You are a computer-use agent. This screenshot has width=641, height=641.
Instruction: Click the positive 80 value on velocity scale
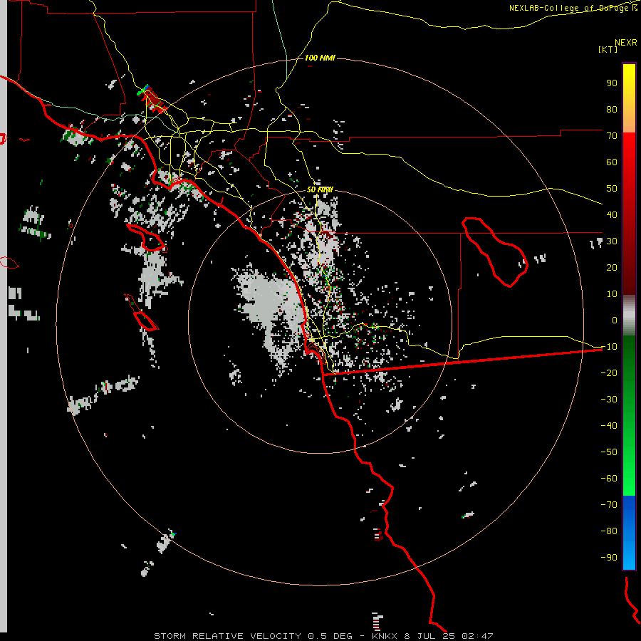pos(612,110)
